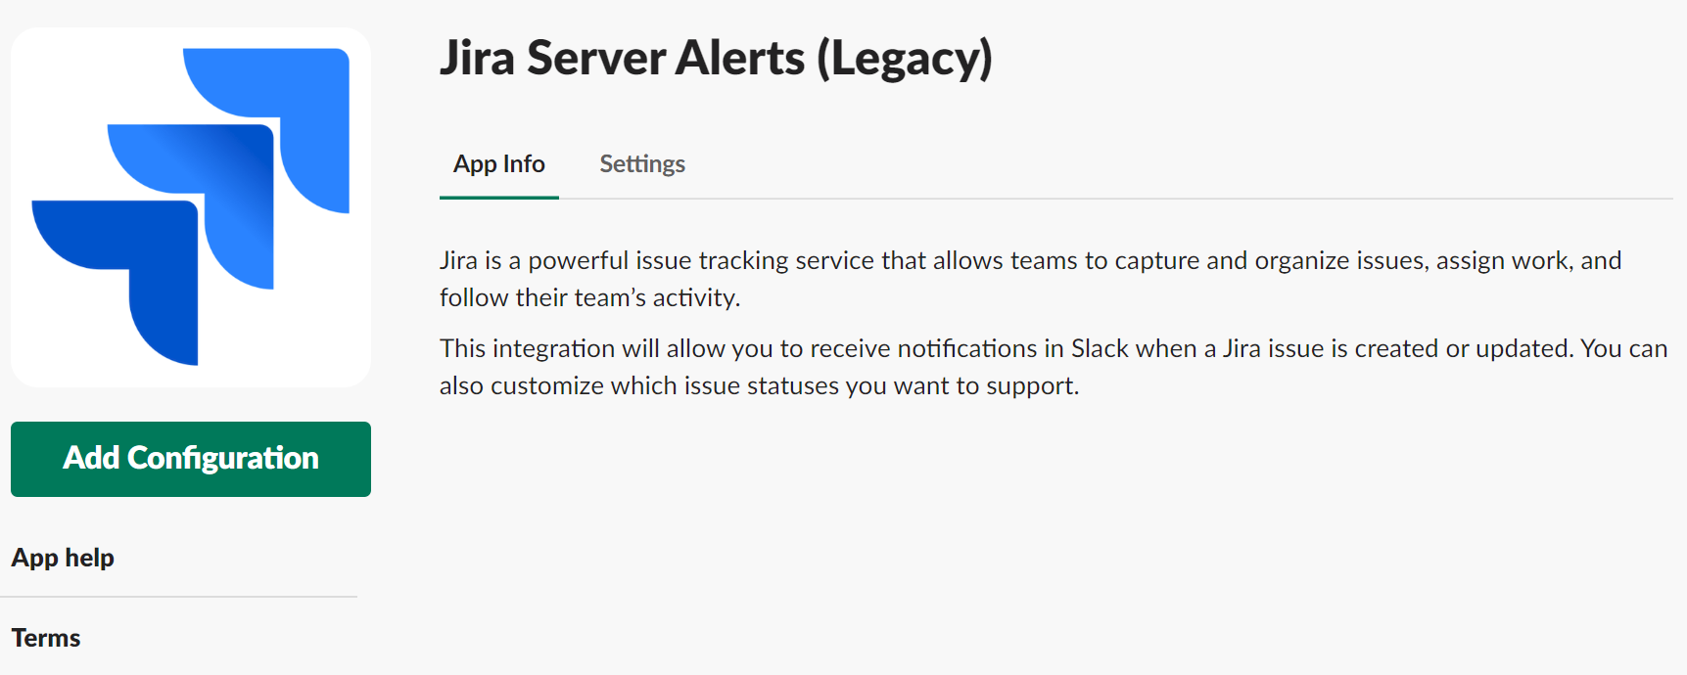This screenshot has height=675, width=1687.
Task: Click the word (Legacy) in the title
Action: click(x=904, y=58)
